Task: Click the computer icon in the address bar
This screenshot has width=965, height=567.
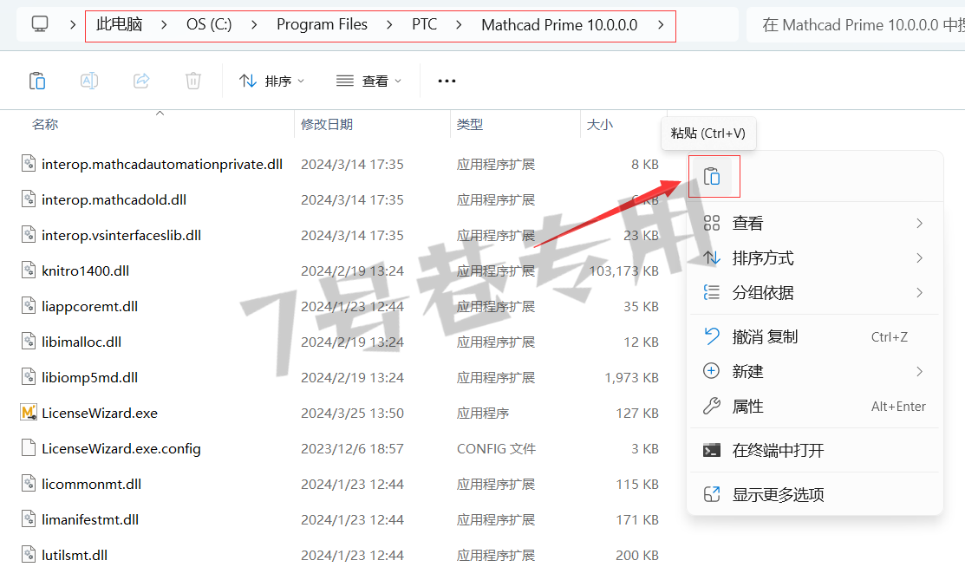Action: point(40,24)
